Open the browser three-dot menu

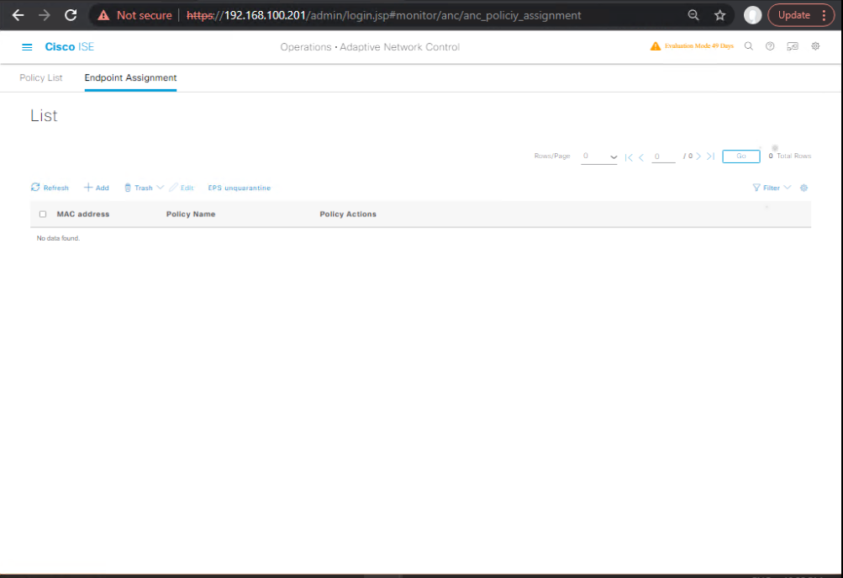pos(824,15)
